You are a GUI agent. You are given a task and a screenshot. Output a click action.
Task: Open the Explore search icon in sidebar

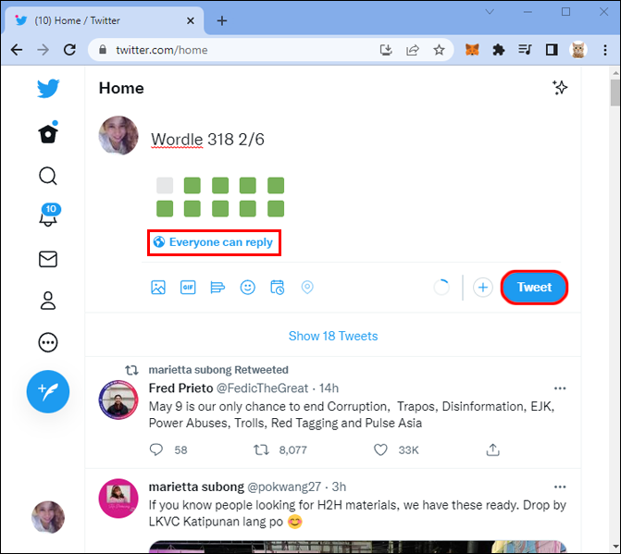(48, 176)
